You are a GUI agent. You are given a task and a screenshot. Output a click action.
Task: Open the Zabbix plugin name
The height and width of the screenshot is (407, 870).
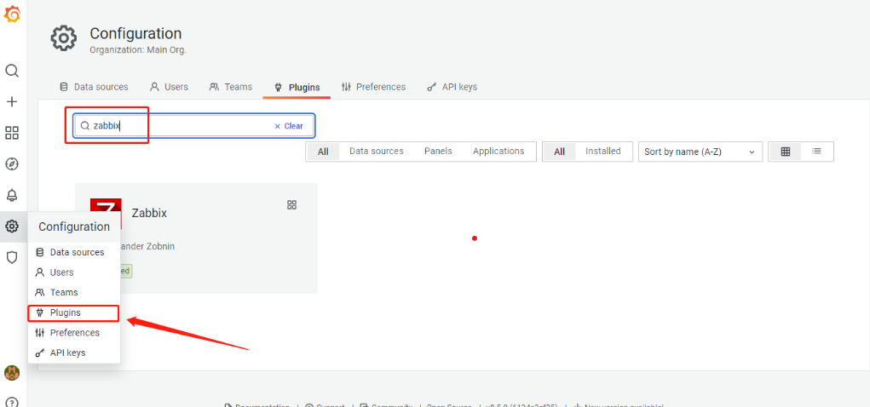(149, 213)
